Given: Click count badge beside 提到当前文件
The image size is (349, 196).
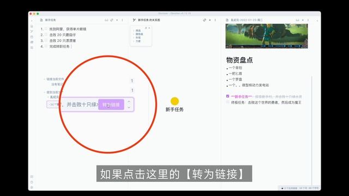Looking at the screenshot, I should point(132,90).
